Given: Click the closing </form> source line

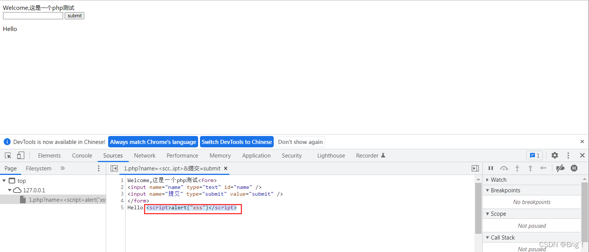Looking at the screenshot, I should 138,201.
